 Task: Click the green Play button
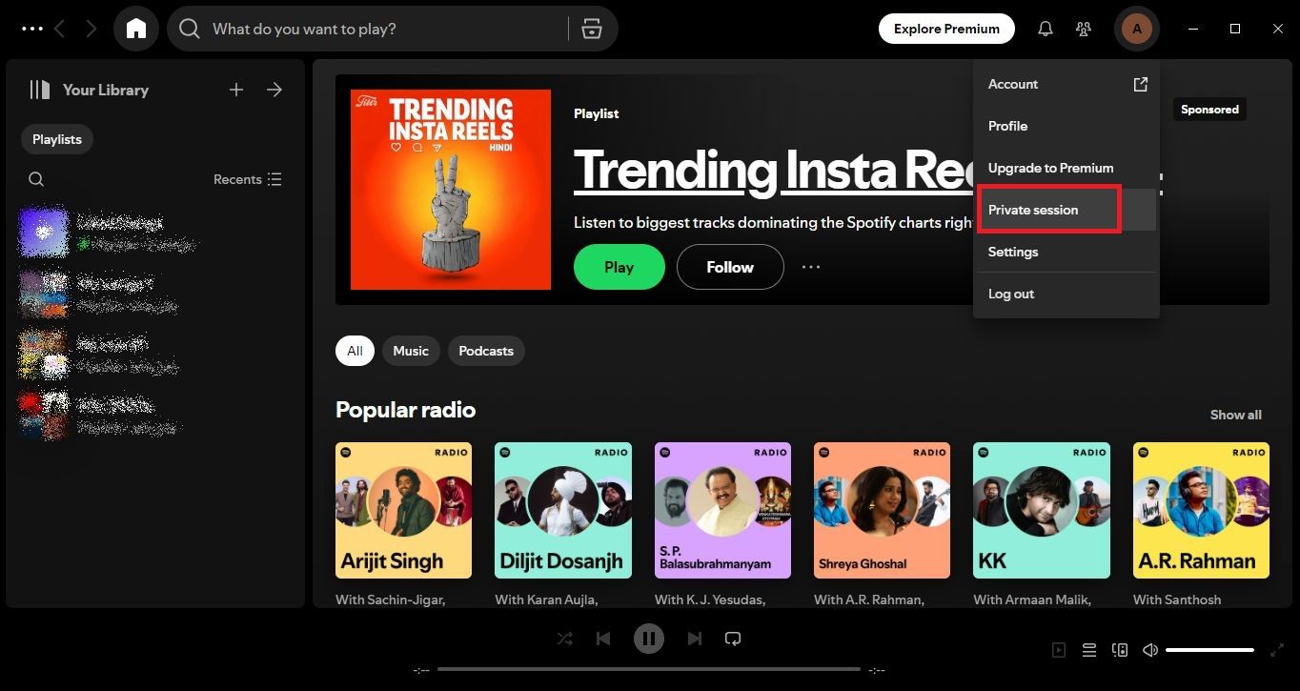pyautogui.click(x=619, y=267)
